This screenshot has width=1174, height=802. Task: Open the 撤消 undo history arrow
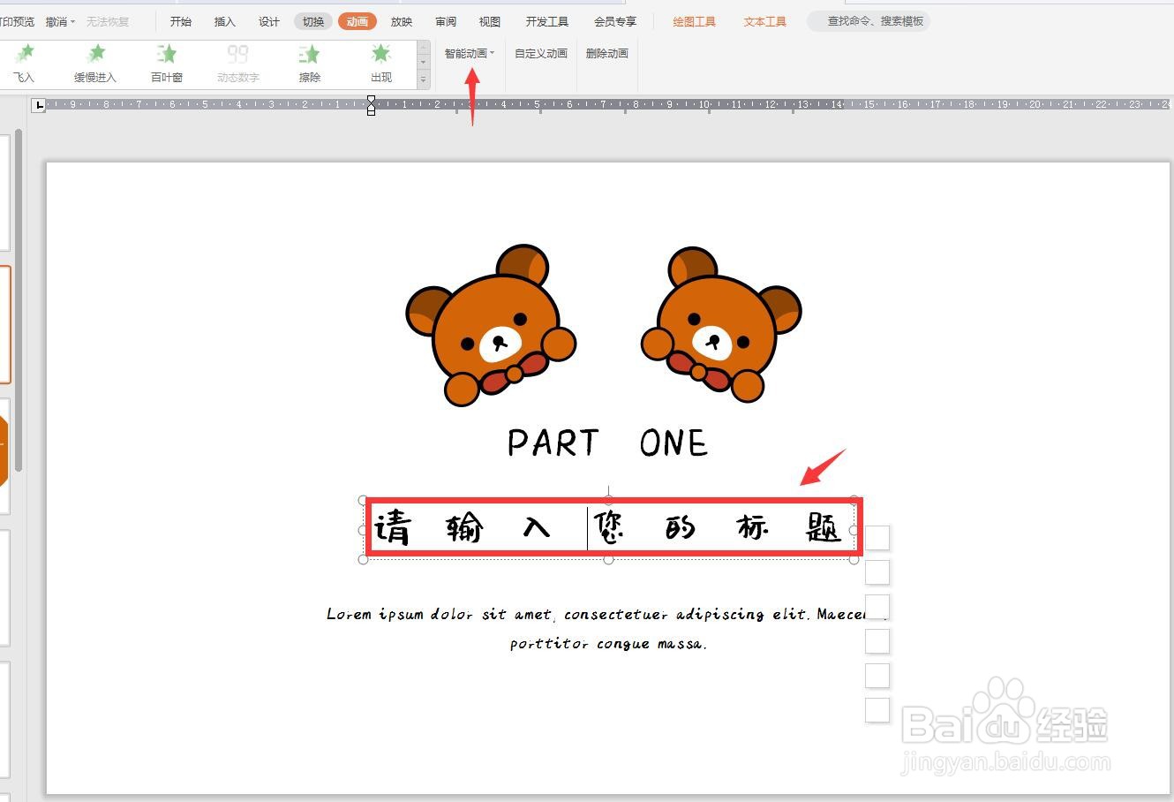click(x=72, y=21)
